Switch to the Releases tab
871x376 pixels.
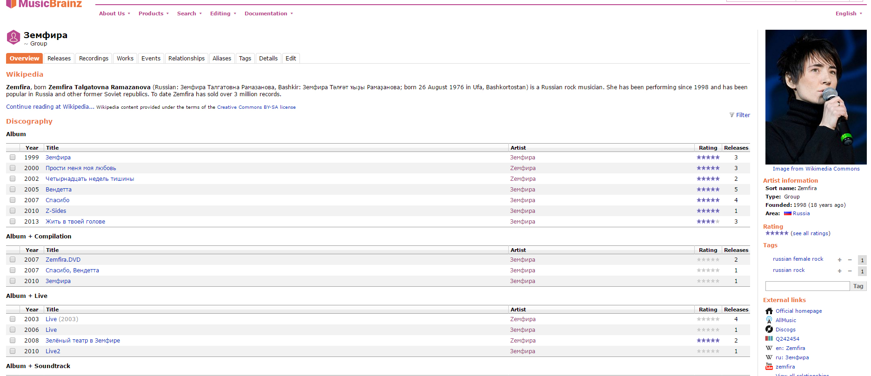pos(59,59)
